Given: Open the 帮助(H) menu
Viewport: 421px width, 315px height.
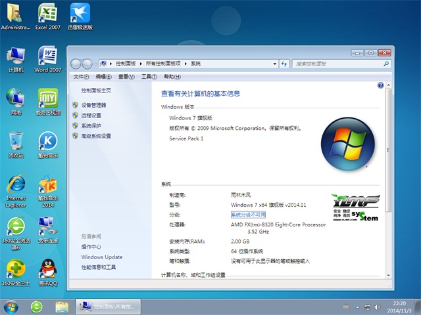Looking at the screenshot, I should 172,77.
